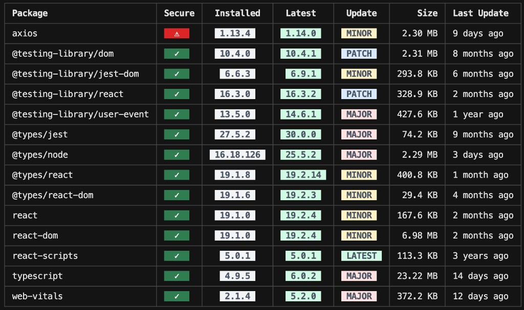Select the @types/jest package name
The width and height of the screenshot is (524, 310).
pos(40,134)
